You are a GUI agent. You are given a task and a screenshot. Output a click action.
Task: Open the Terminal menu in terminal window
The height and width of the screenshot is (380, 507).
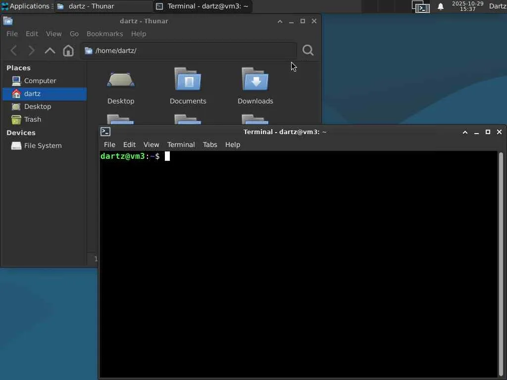tap(181, 144)
